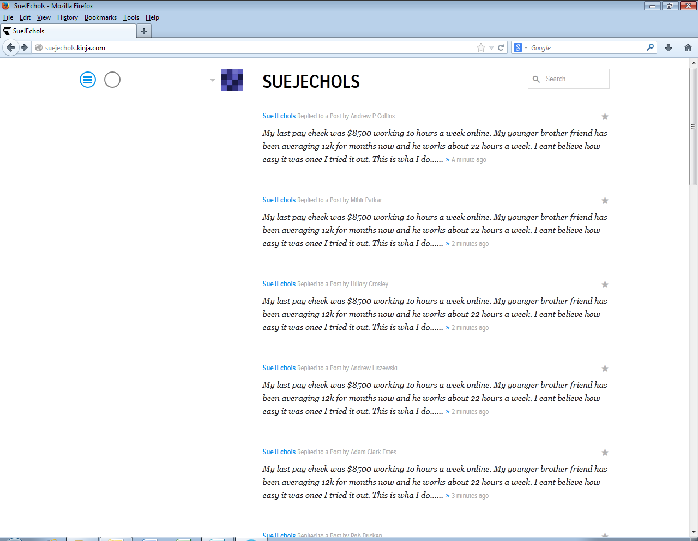Viewport: 698px width, 541px height.
Task: Open the View menu
Action: [x=44, y=17]
